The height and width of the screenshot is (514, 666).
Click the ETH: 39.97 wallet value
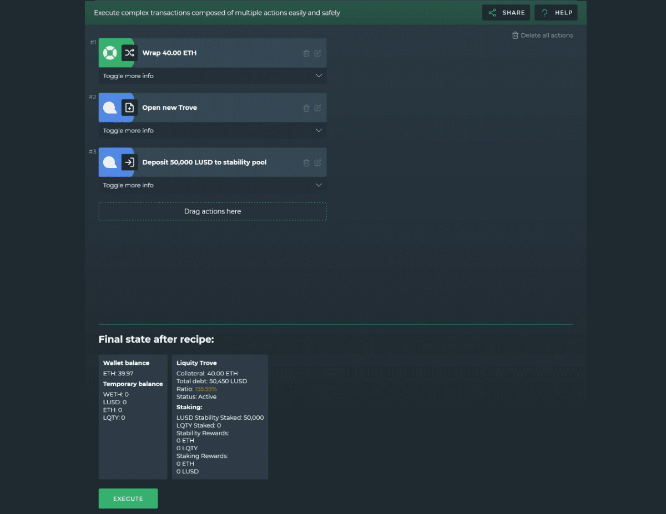coord(118,374)
